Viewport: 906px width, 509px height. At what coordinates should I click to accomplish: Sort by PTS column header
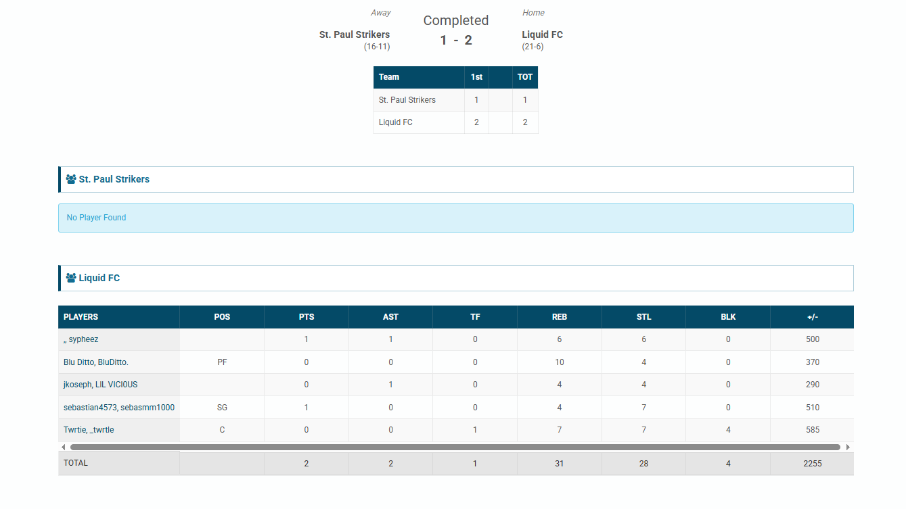pos(307,317)
